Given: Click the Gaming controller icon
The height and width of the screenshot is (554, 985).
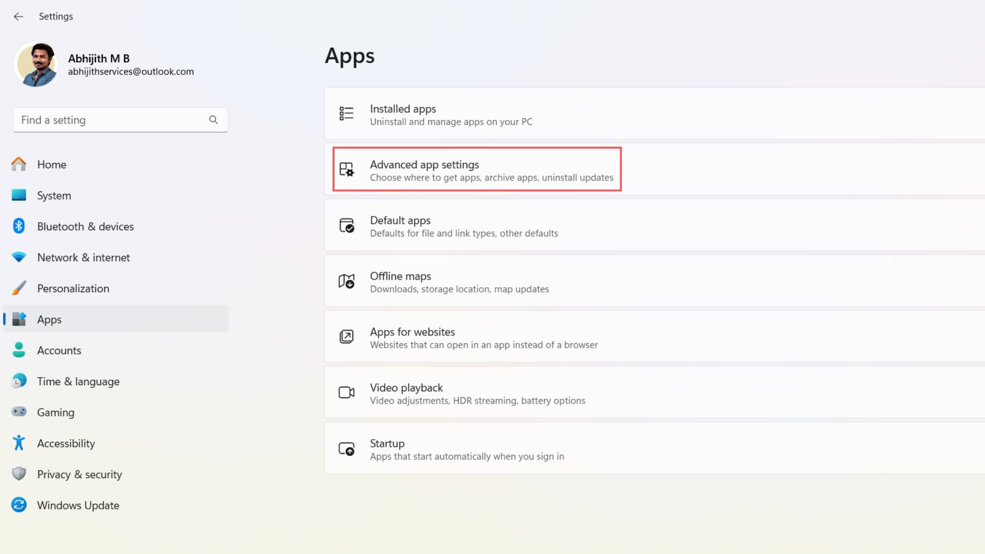Looking at the screenshot, I should (19, 412).
